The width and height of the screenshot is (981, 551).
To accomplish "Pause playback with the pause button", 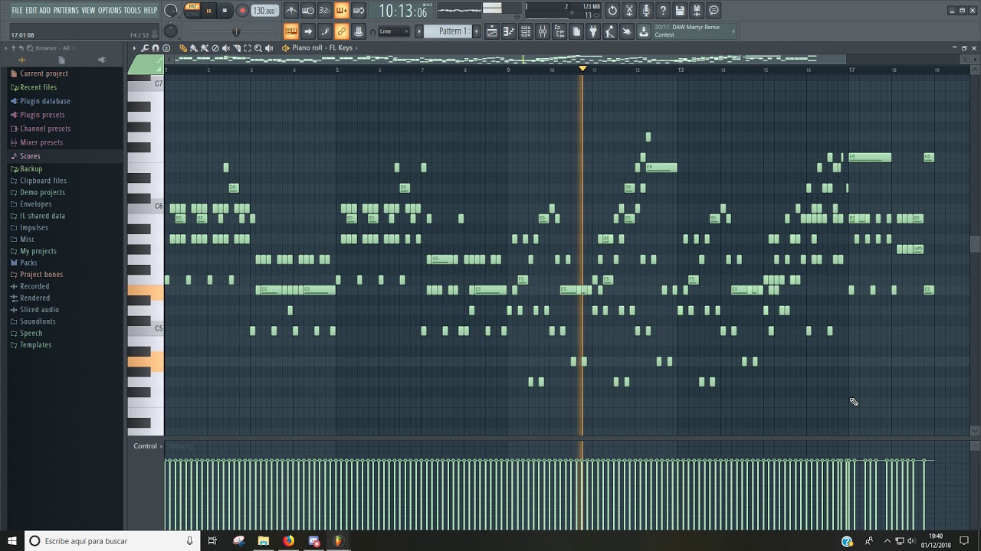I will tap(208, 11).
